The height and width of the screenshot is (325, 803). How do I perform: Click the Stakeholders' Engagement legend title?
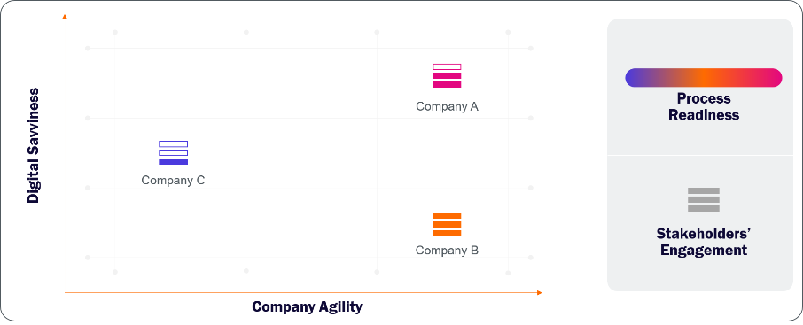click(x=704, y=242)
